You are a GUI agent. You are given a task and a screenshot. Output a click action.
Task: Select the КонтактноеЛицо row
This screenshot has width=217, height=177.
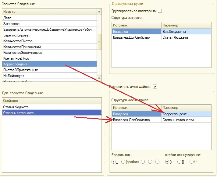[49, 58]
